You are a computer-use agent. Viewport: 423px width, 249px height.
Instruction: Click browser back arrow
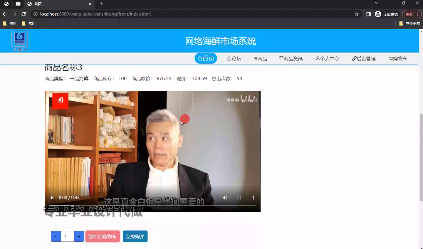pyautogui.click(x=5, y=14)
